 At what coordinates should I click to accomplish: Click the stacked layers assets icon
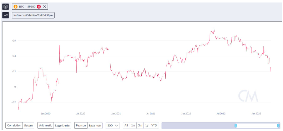5,7
